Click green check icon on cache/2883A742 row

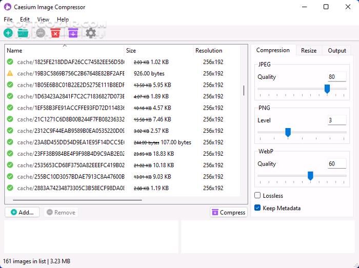coord(10,188)
